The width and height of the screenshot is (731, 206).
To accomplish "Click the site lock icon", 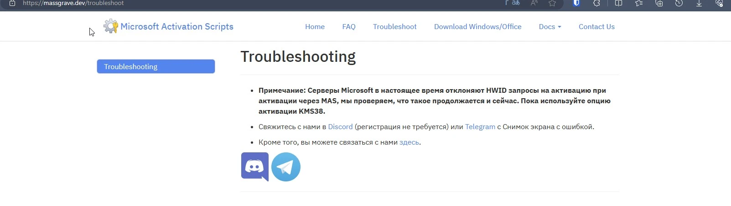I will tap(12, 3).
